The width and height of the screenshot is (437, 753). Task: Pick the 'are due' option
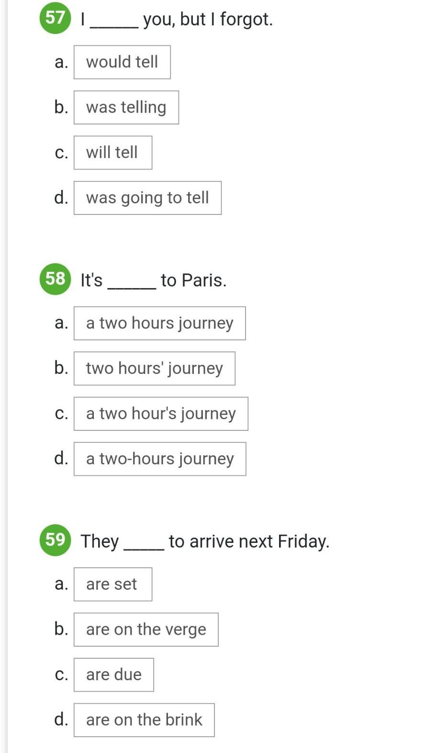114,675
